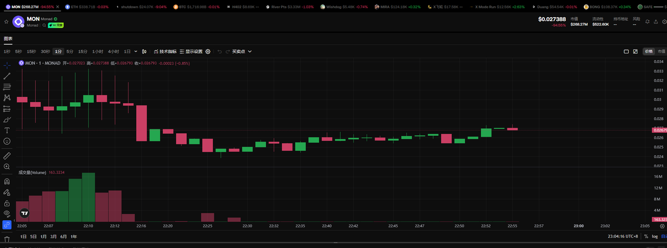The image size is (667, 248).
Task: Open the position forecasting tools
Action: coord(7,109)
